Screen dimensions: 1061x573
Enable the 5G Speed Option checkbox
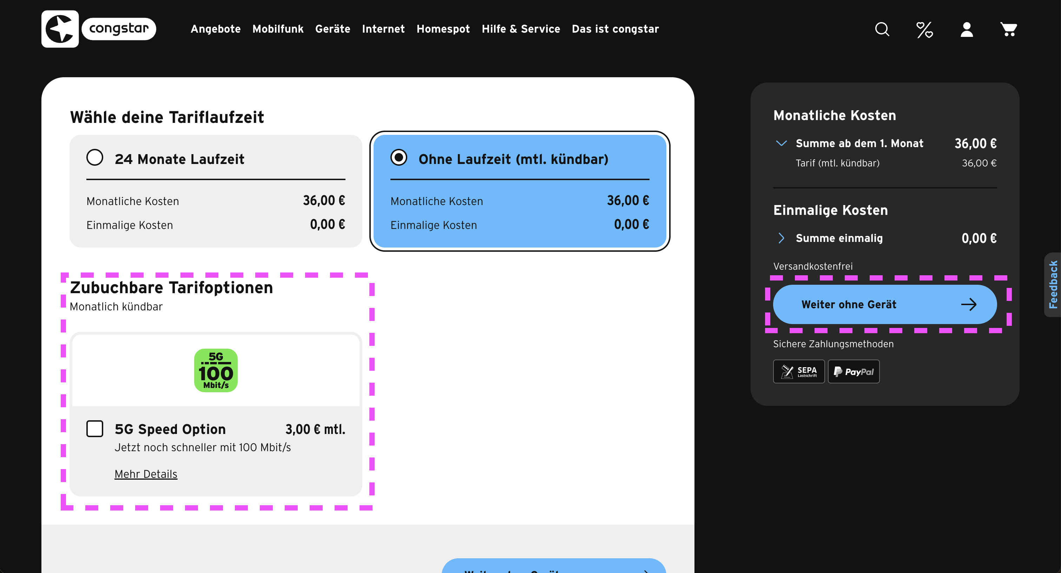(x=95, y=428)
